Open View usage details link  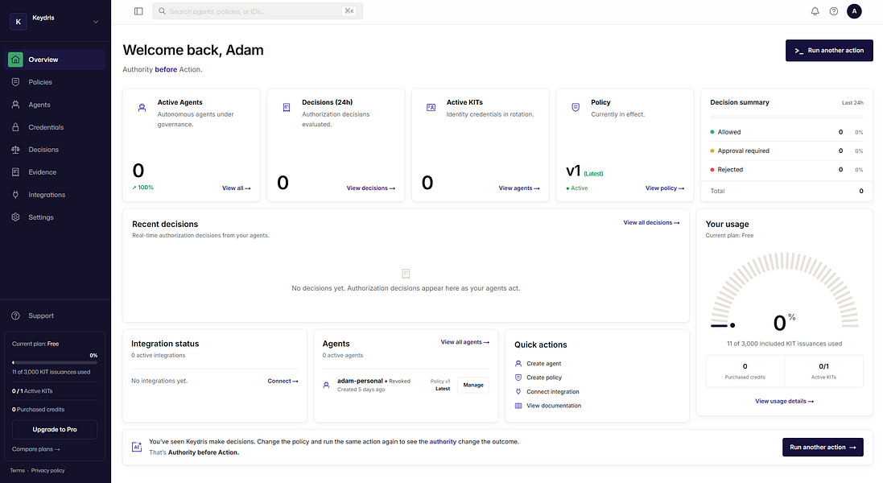coord(785,402)
